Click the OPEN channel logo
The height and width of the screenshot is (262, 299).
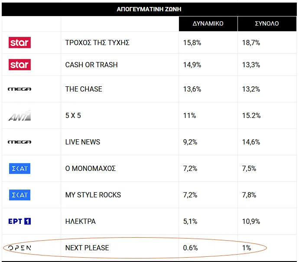19,248
